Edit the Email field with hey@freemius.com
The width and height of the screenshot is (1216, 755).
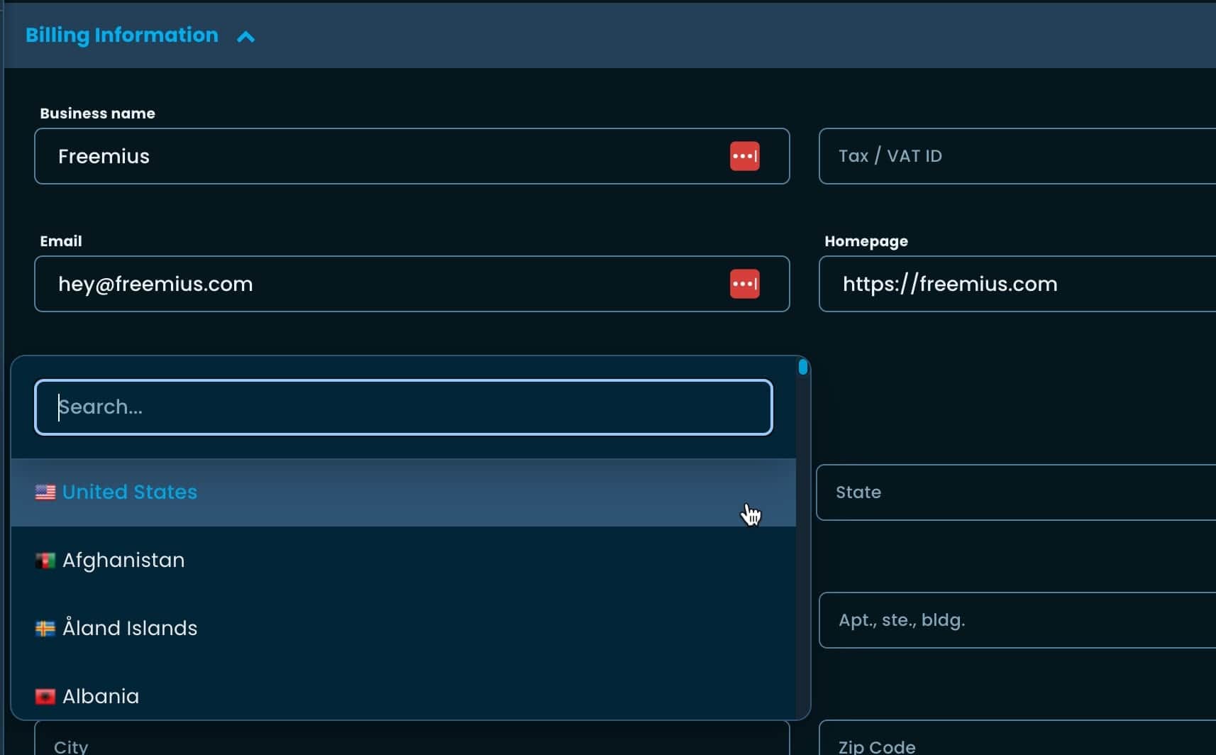[411, 284]
